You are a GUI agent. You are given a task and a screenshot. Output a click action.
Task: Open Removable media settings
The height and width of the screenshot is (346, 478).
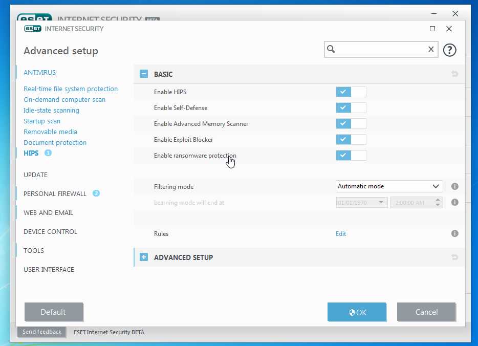[50, 132]
